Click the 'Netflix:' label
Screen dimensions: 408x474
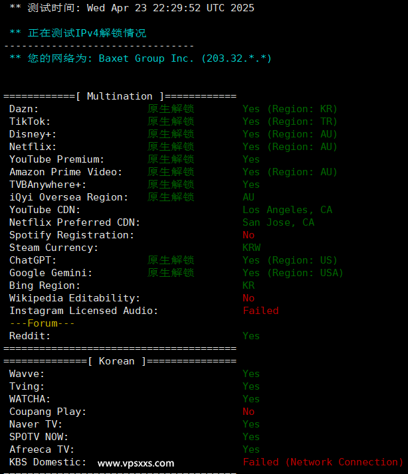[x=33, y=147]
